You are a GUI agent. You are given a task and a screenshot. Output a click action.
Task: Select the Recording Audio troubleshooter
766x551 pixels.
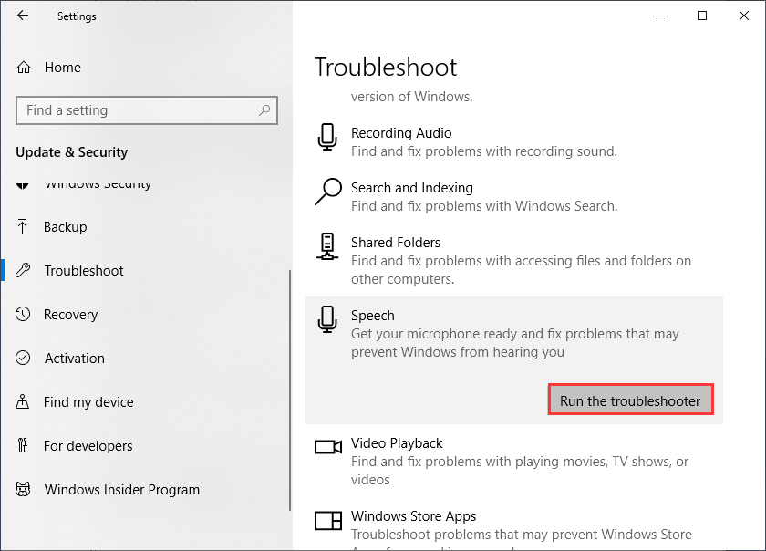pyautogui.click(x=401, y=133)
